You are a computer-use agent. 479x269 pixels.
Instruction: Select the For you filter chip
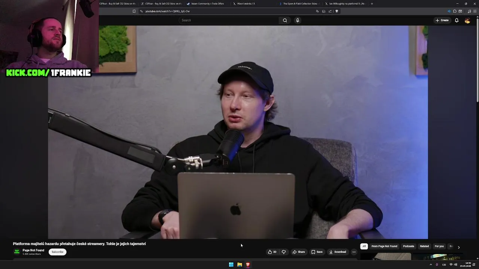439,246
